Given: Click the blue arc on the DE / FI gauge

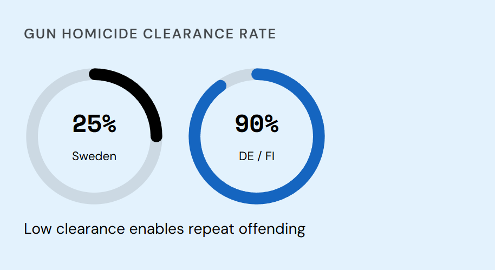Looking at the screenshot, I should tap(257, 198).
